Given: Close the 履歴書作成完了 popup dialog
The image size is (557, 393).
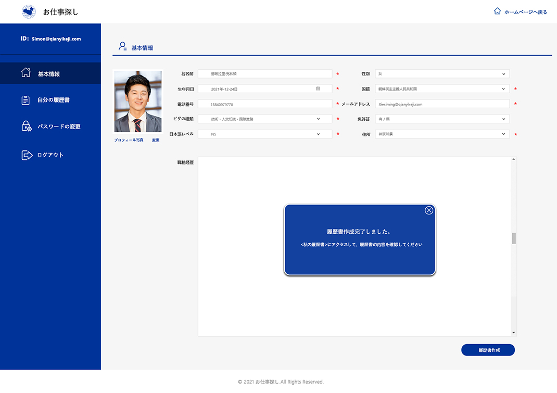Looking at the screenshot, I should [x=429, y=210].
